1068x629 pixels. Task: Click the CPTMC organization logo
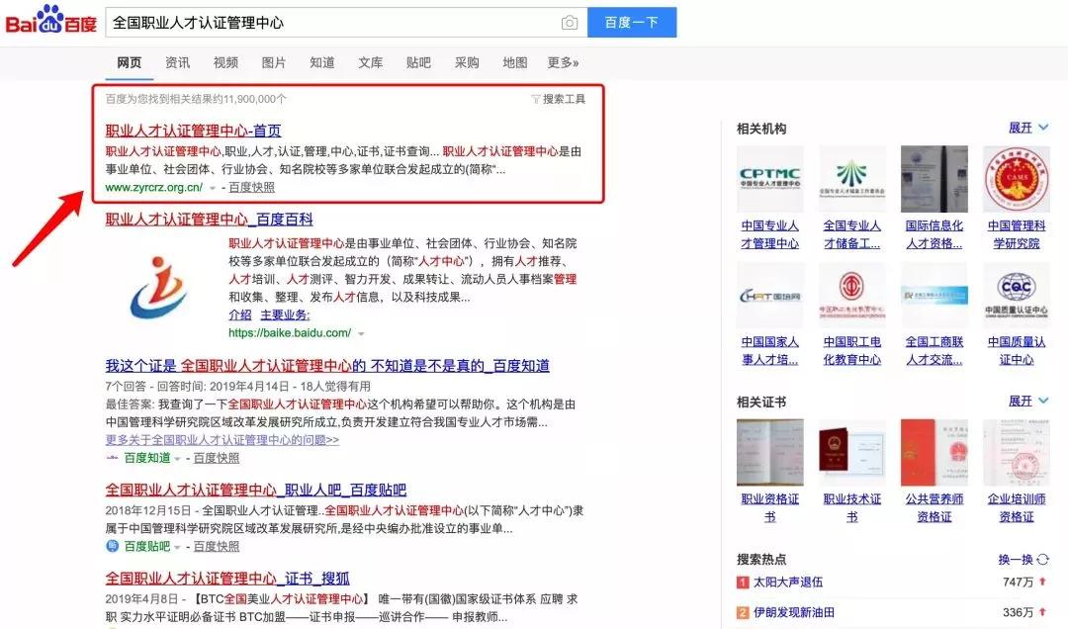770,179
